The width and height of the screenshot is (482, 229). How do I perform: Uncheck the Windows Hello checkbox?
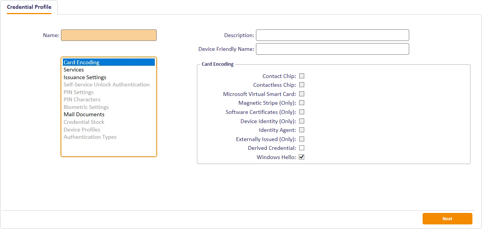pyautogui.click(x=302, y=157)
